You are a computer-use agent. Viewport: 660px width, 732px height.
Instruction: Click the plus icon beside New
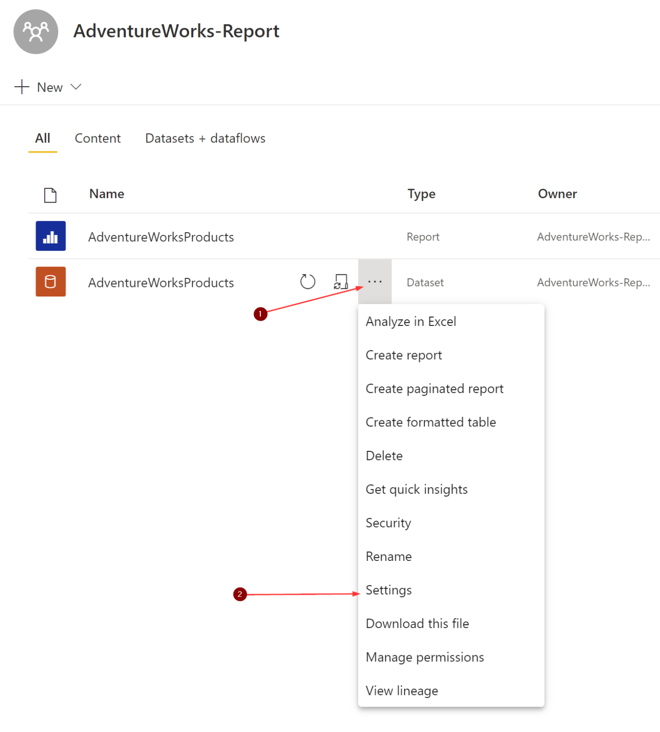click(x=21, y=87)
